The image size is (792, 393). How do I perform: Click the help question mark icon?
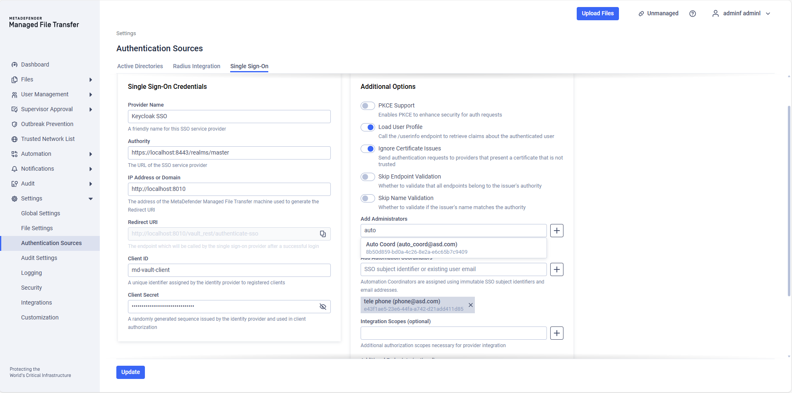(692, 14)
